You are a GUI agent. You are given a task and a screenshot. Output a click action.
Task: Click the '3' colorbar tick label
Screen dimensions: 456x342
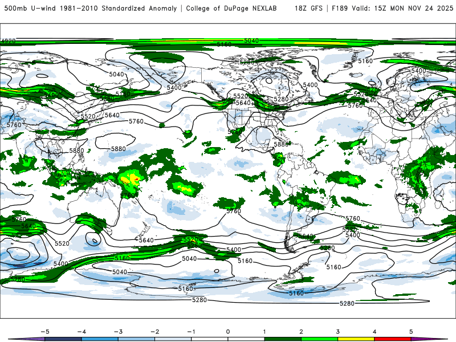[x=337, y=332]
